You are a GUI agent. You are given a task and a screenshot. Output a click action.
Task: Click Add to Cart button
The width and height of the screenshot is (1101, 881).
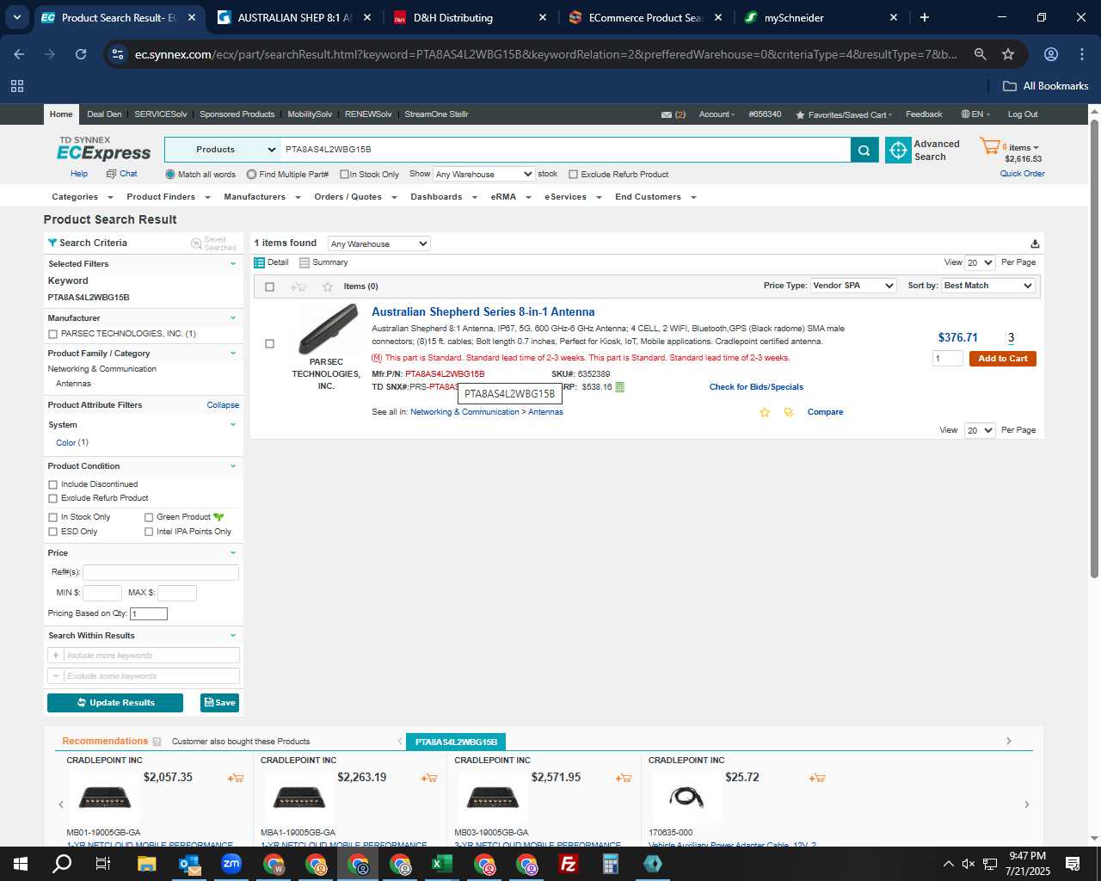pos(1002,359)
